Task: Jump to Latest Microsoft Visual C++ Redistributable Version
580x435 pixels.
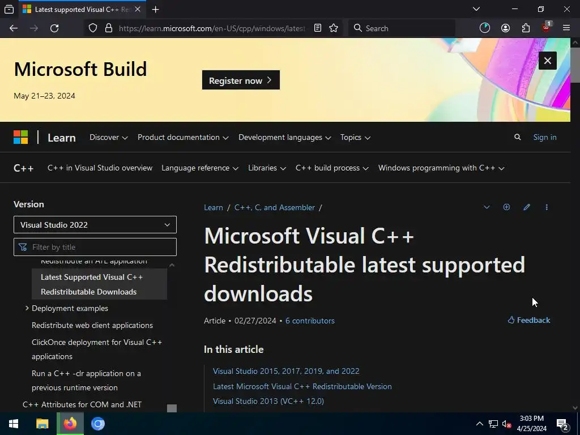Action: tap(302, 386)
